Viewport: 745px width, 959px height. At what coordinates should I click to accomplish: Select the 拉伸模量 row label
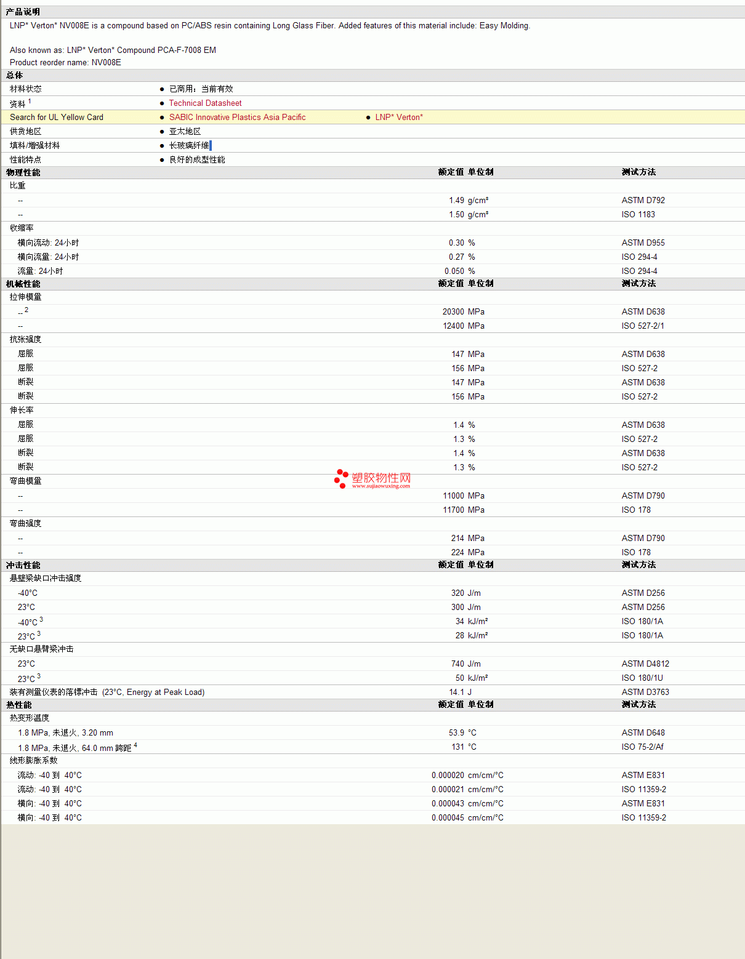point(26,297)
